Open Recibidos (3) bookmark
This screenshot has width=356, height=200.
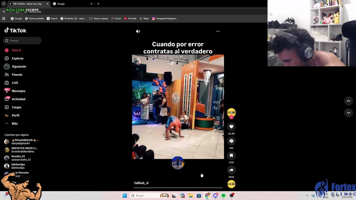[x=73, y=19]
